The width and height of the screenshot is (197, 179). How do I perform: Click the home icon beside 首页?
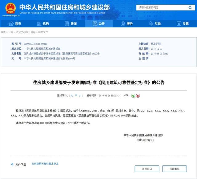click(x=11, y=24)
